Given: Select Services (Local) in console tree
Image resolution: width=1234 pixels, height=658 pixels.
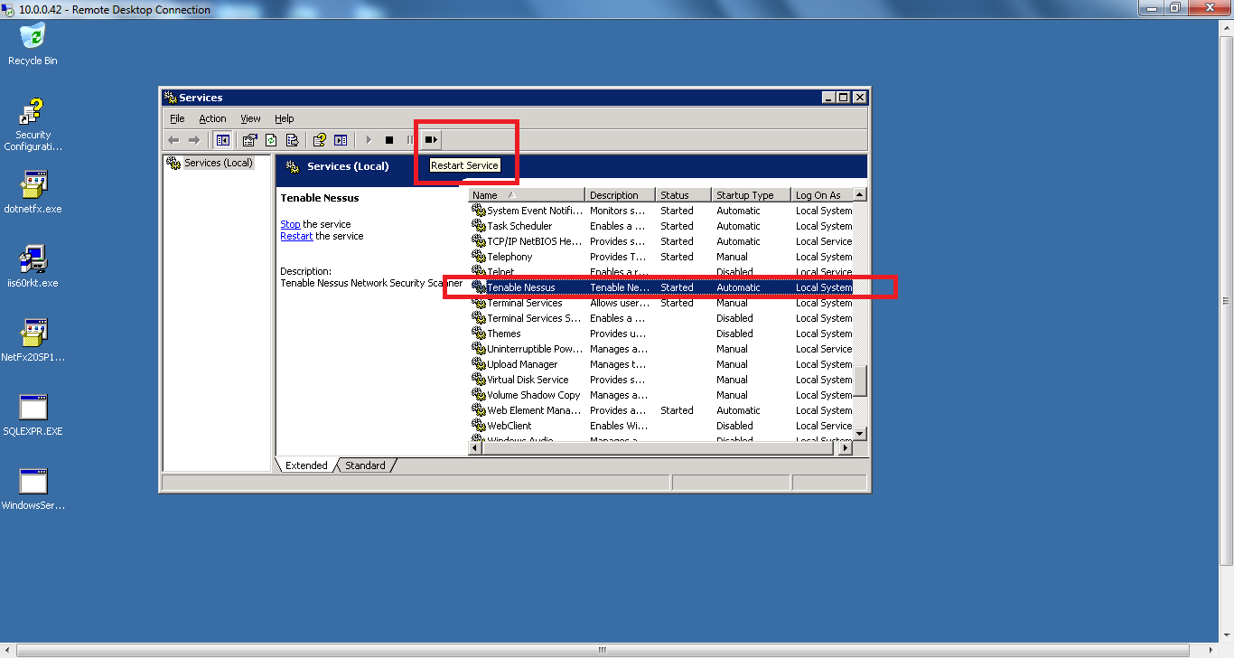Looking at the screenshot, I should 218,163.
